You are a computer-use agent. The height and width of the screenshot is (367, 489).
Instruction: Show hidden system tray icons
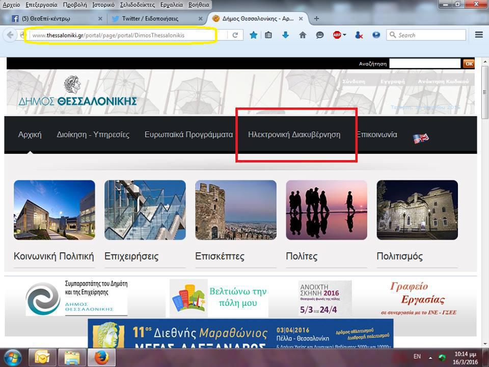429,357
